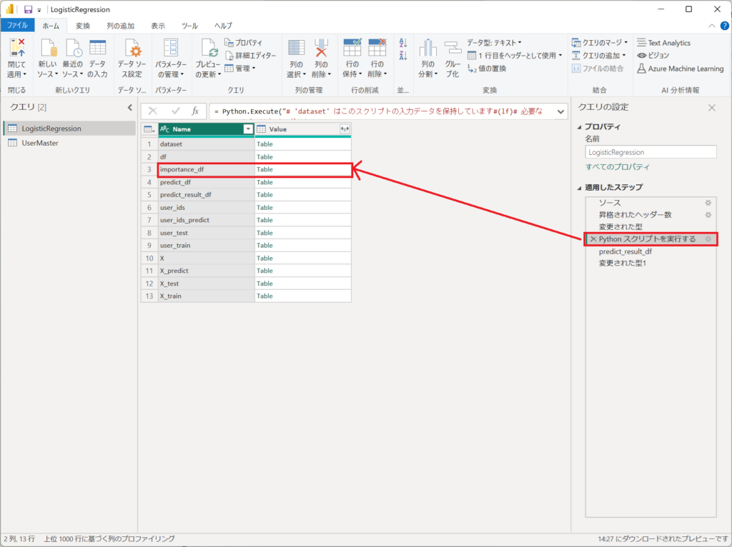Image resolution: width=732 pixels, height=547 pixels.
Task: Switch to the ツール tab
Action: [x=189, y=26]
